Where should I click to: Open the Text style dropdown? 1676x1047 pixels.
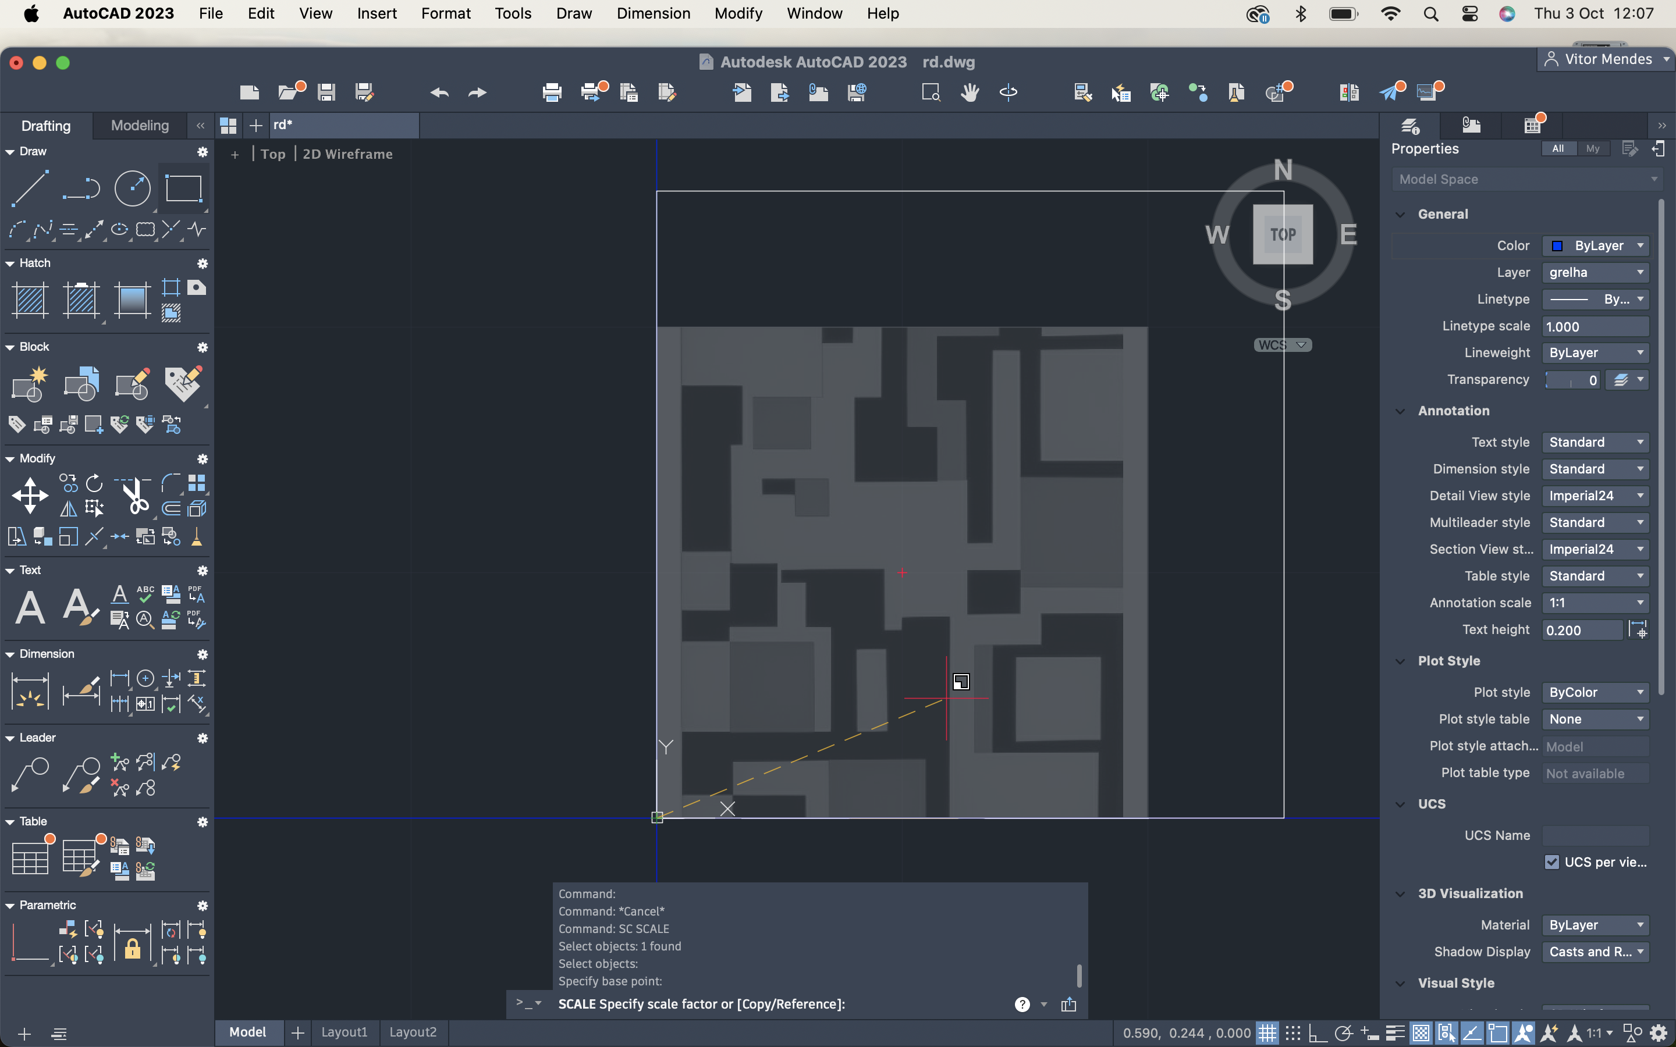coord(1595,443)
